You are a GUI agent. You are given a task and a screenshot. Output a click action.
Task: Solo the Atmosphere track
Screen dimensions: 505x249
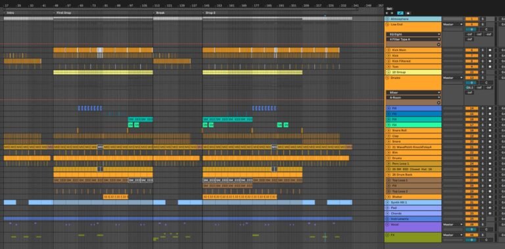pyautogui.click(x=483, y=19)
